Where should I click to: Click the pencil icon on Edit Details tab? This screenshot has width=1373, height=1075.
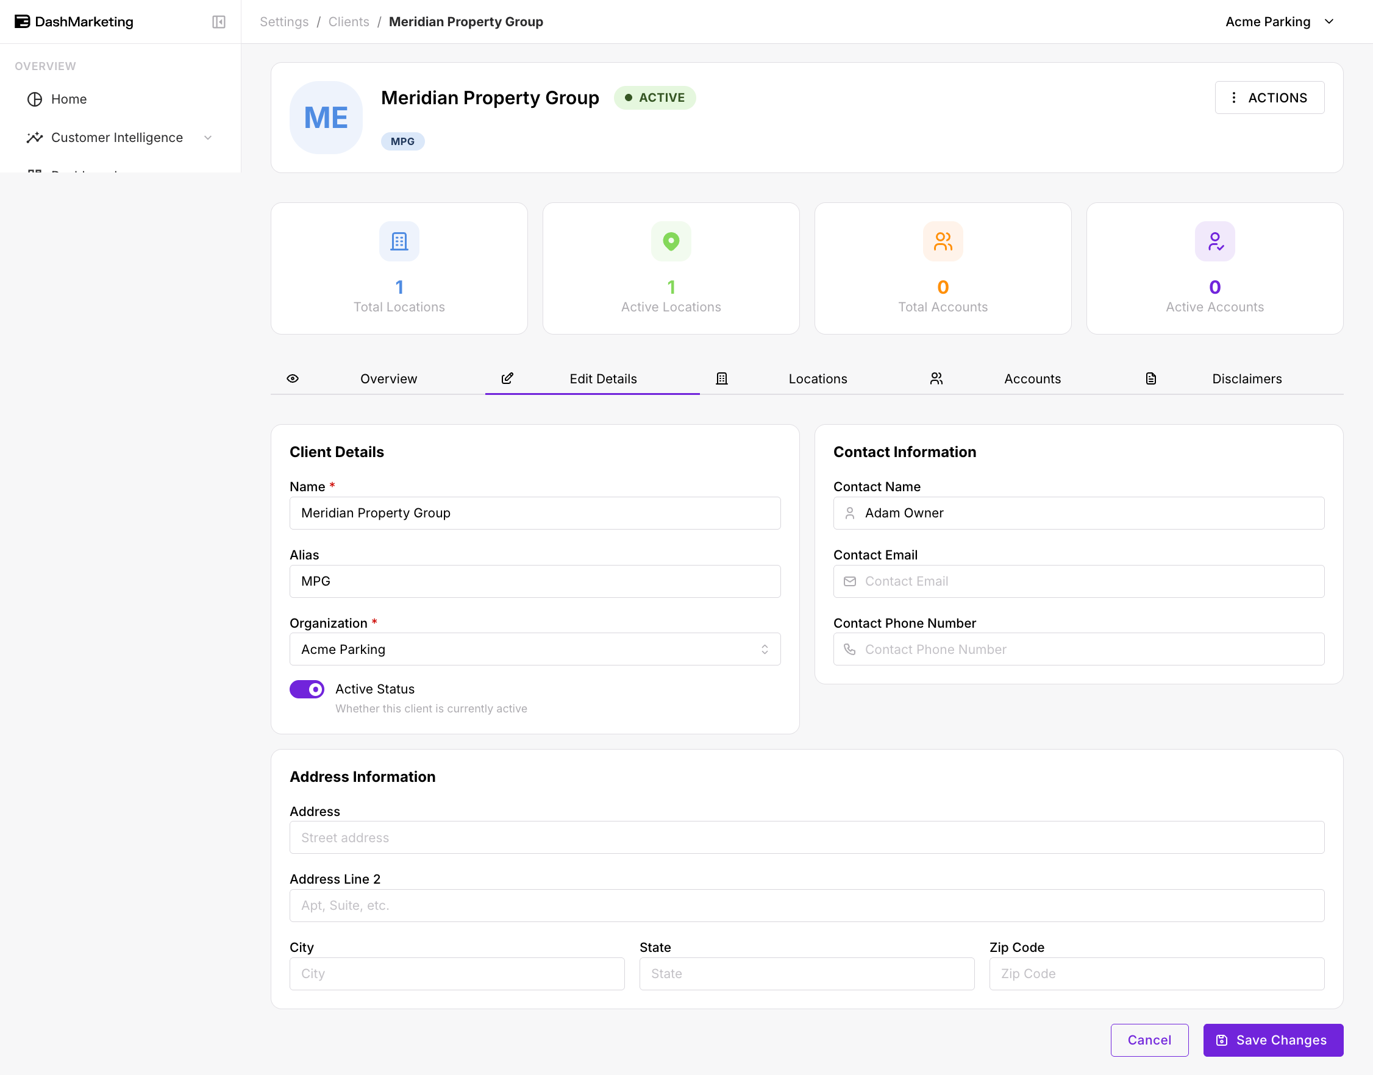click(507, 379)
